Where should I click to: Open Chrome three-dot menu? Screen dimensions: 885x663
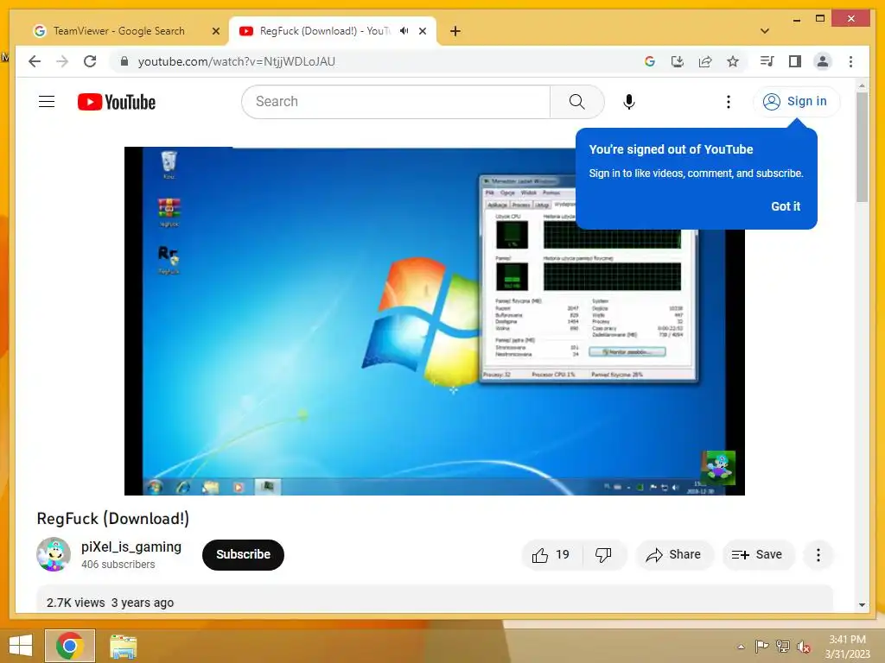[850, 61]
